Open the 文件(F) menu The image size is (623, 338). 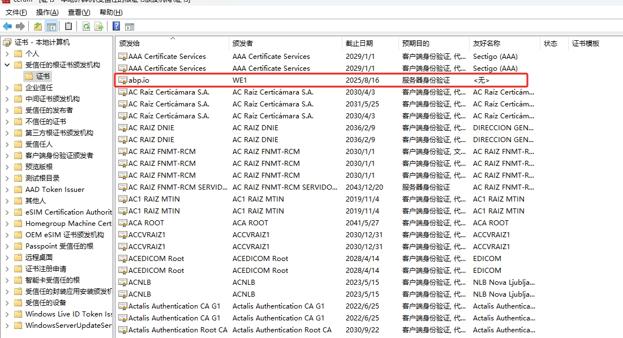click(16, 12)
